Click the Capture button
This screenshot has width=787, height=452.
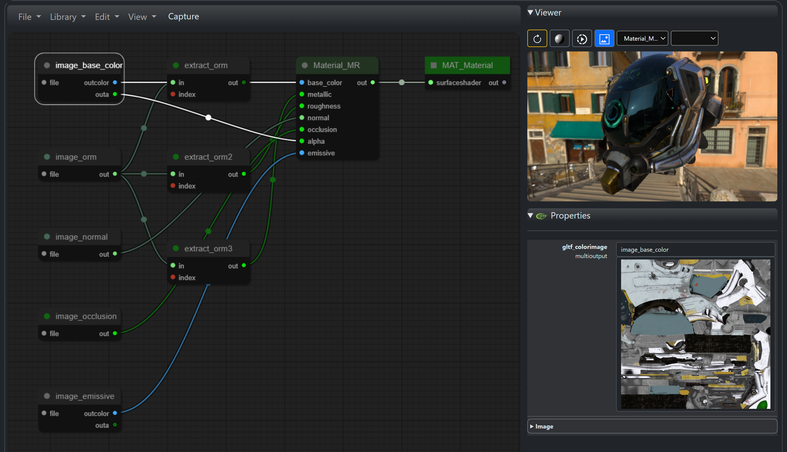coord(183,16)
